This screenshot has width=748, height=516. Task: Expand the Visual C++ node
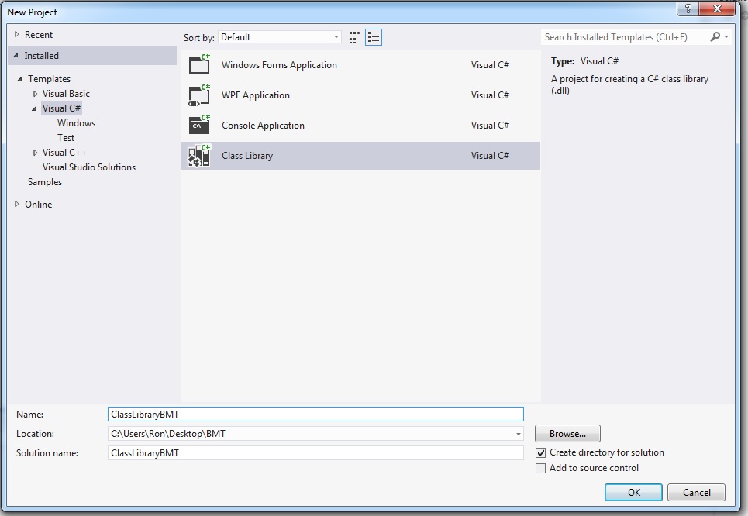pos(35,153)
